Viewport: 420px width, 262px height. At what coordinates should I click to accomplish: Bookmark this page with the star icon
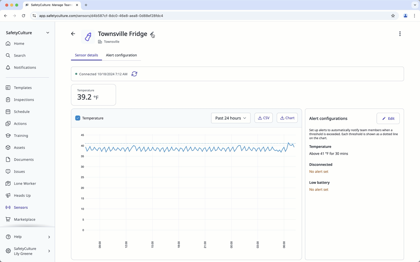[x=393, y=16]
